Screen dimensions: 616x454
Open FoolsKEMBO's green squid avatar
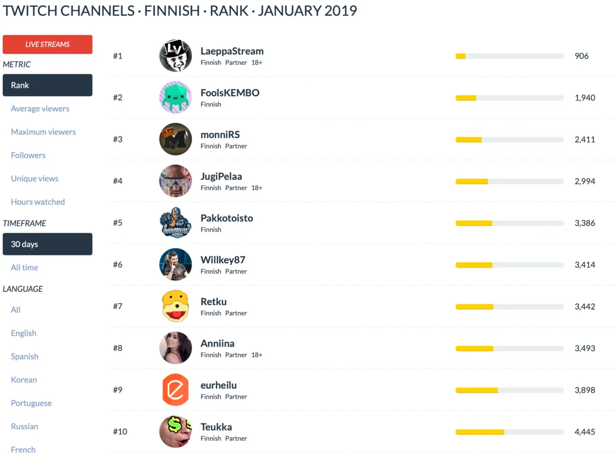pyautogui.click(x=175, y=97)
